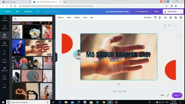Click the Add notes page icon
This screenshot has width=185, height=104.
click(x=165, y=25)
